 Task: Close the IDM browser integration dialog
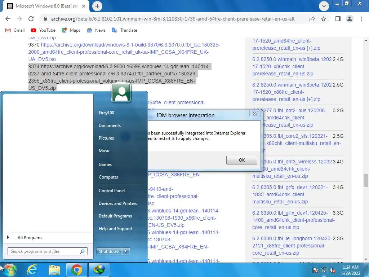(x=255, y=114)
